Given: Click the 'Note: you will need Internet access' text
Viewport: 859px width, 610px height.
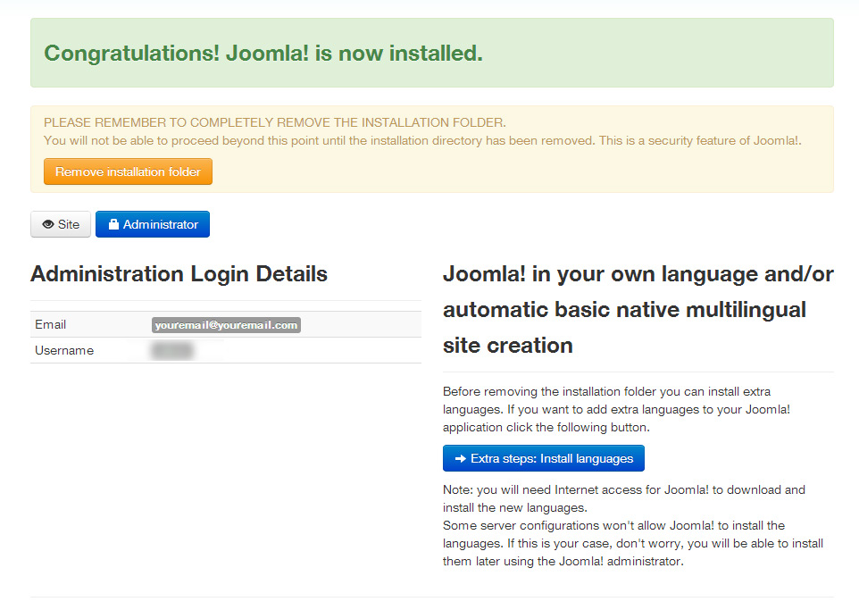Looking at the screenshot, I should (x=624, y=498).
